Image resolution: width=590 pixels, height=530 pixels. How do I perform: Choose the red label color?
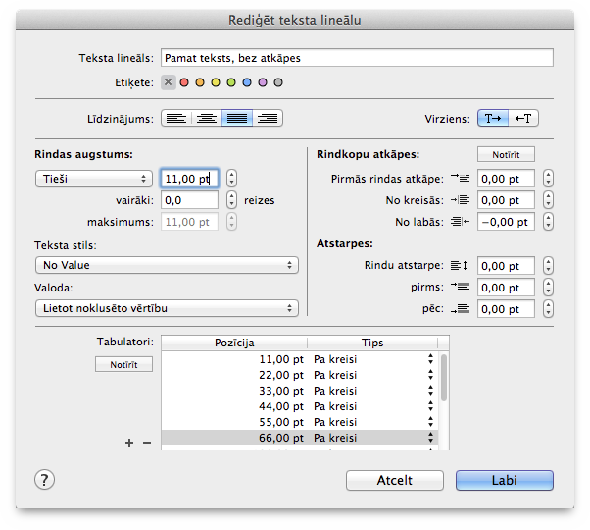pyautogui.click(x=184, y=82)
